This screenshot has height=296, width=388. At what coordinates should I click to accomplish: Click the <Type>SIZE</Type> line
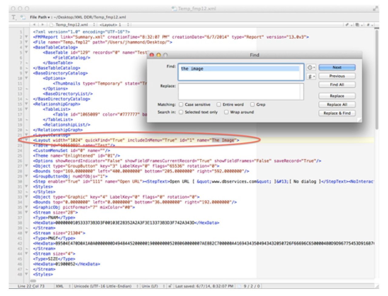pyautogui.click(x=54, y=259)
